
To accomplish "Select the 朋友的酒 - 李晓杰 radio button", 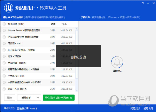I will click(x=4, y=63).
